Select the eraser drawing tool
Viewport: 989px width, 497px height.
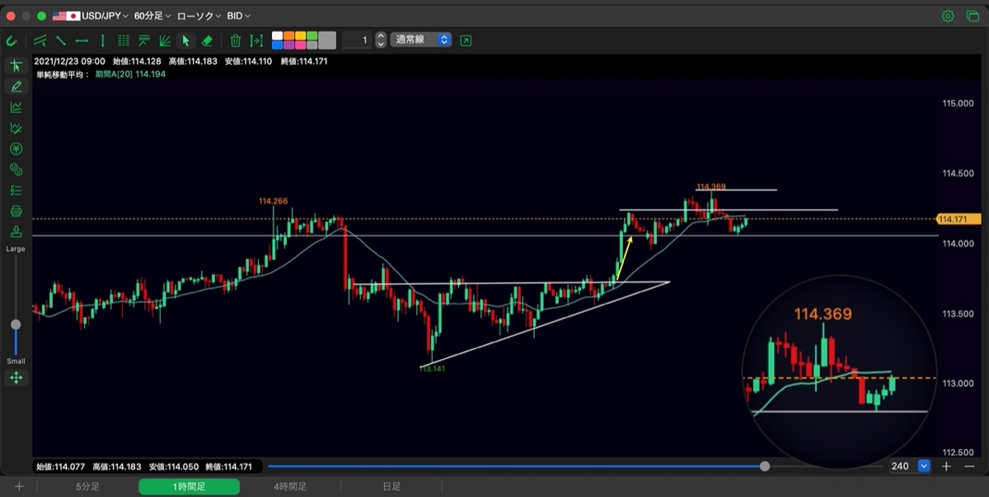pyautogui.click(x=207, y=40)
